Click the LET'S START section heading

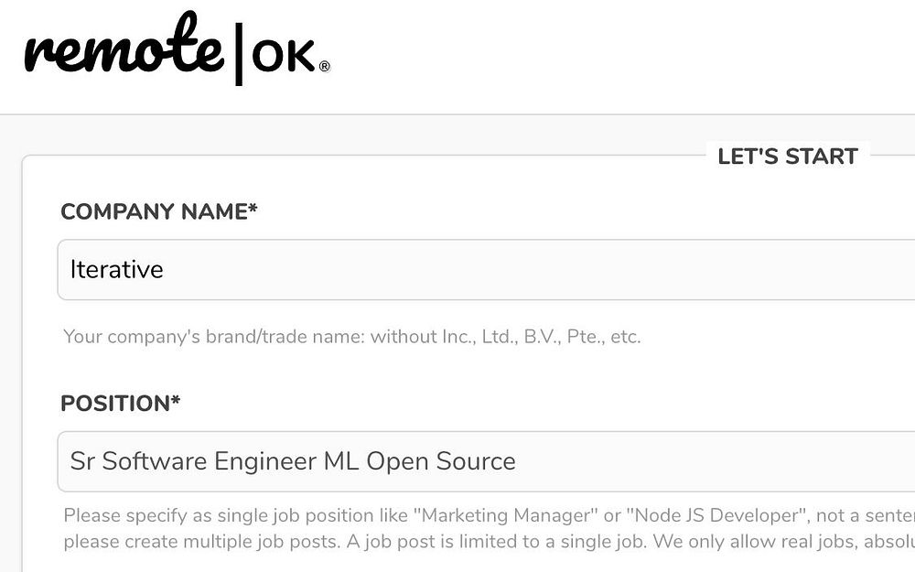coord(788,156)
